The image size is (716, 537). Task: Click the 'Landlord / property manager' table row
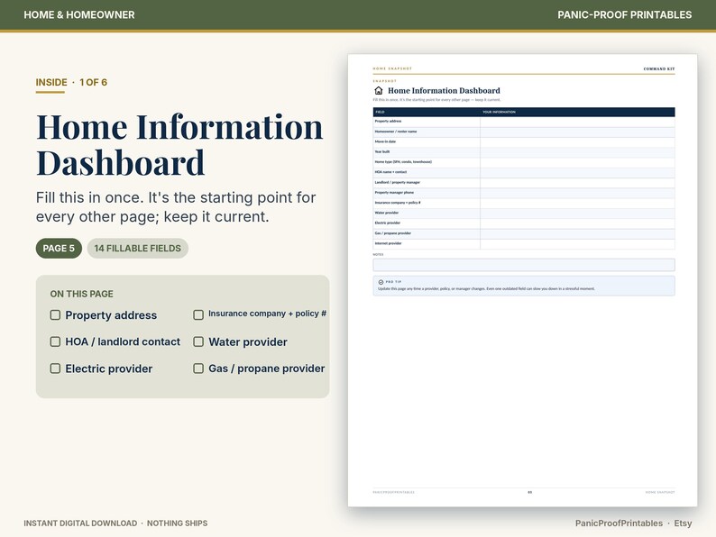(524, 183)
